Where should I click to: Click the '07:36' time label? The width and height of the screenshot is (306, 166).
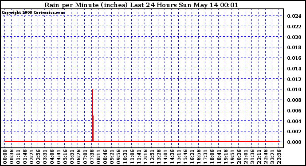tap(92, 157)
